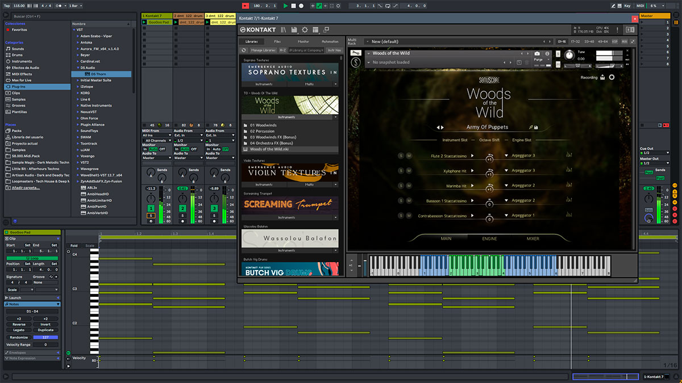Screen dimensions: 682x383
Task: Click the snapshot camera icon
Action: tap(538, 53)
